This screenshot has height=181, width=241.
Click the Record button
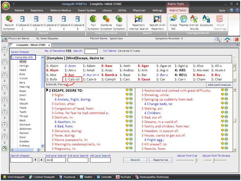point(135,160)
